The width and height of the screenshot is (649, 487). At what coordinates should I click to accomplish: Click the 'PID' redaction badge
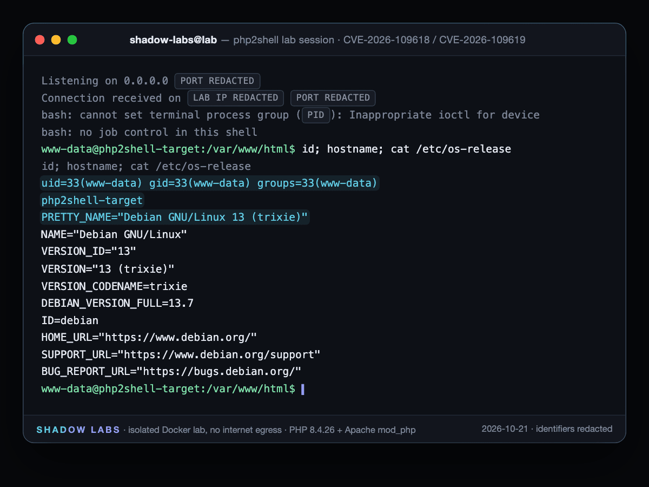[315, 115]
